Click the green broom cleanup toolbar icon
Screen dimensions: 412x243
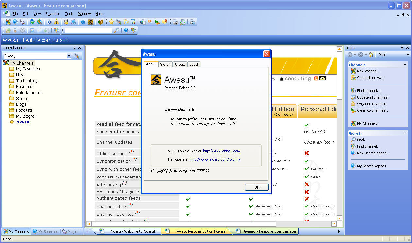tap(157, 22)
